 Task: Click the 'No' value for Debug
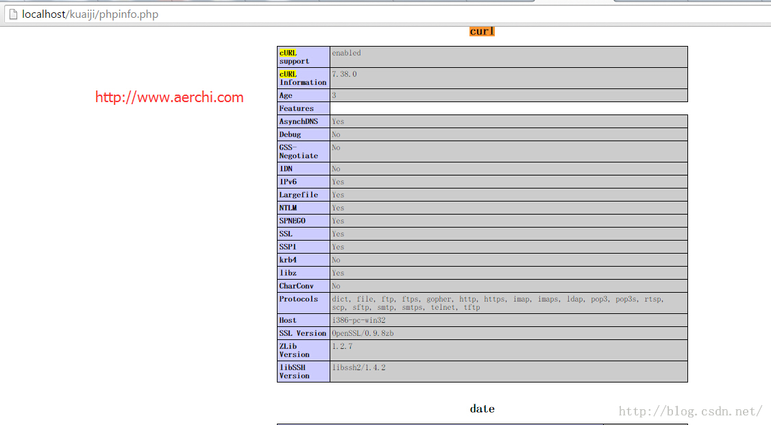pos(336,134)
